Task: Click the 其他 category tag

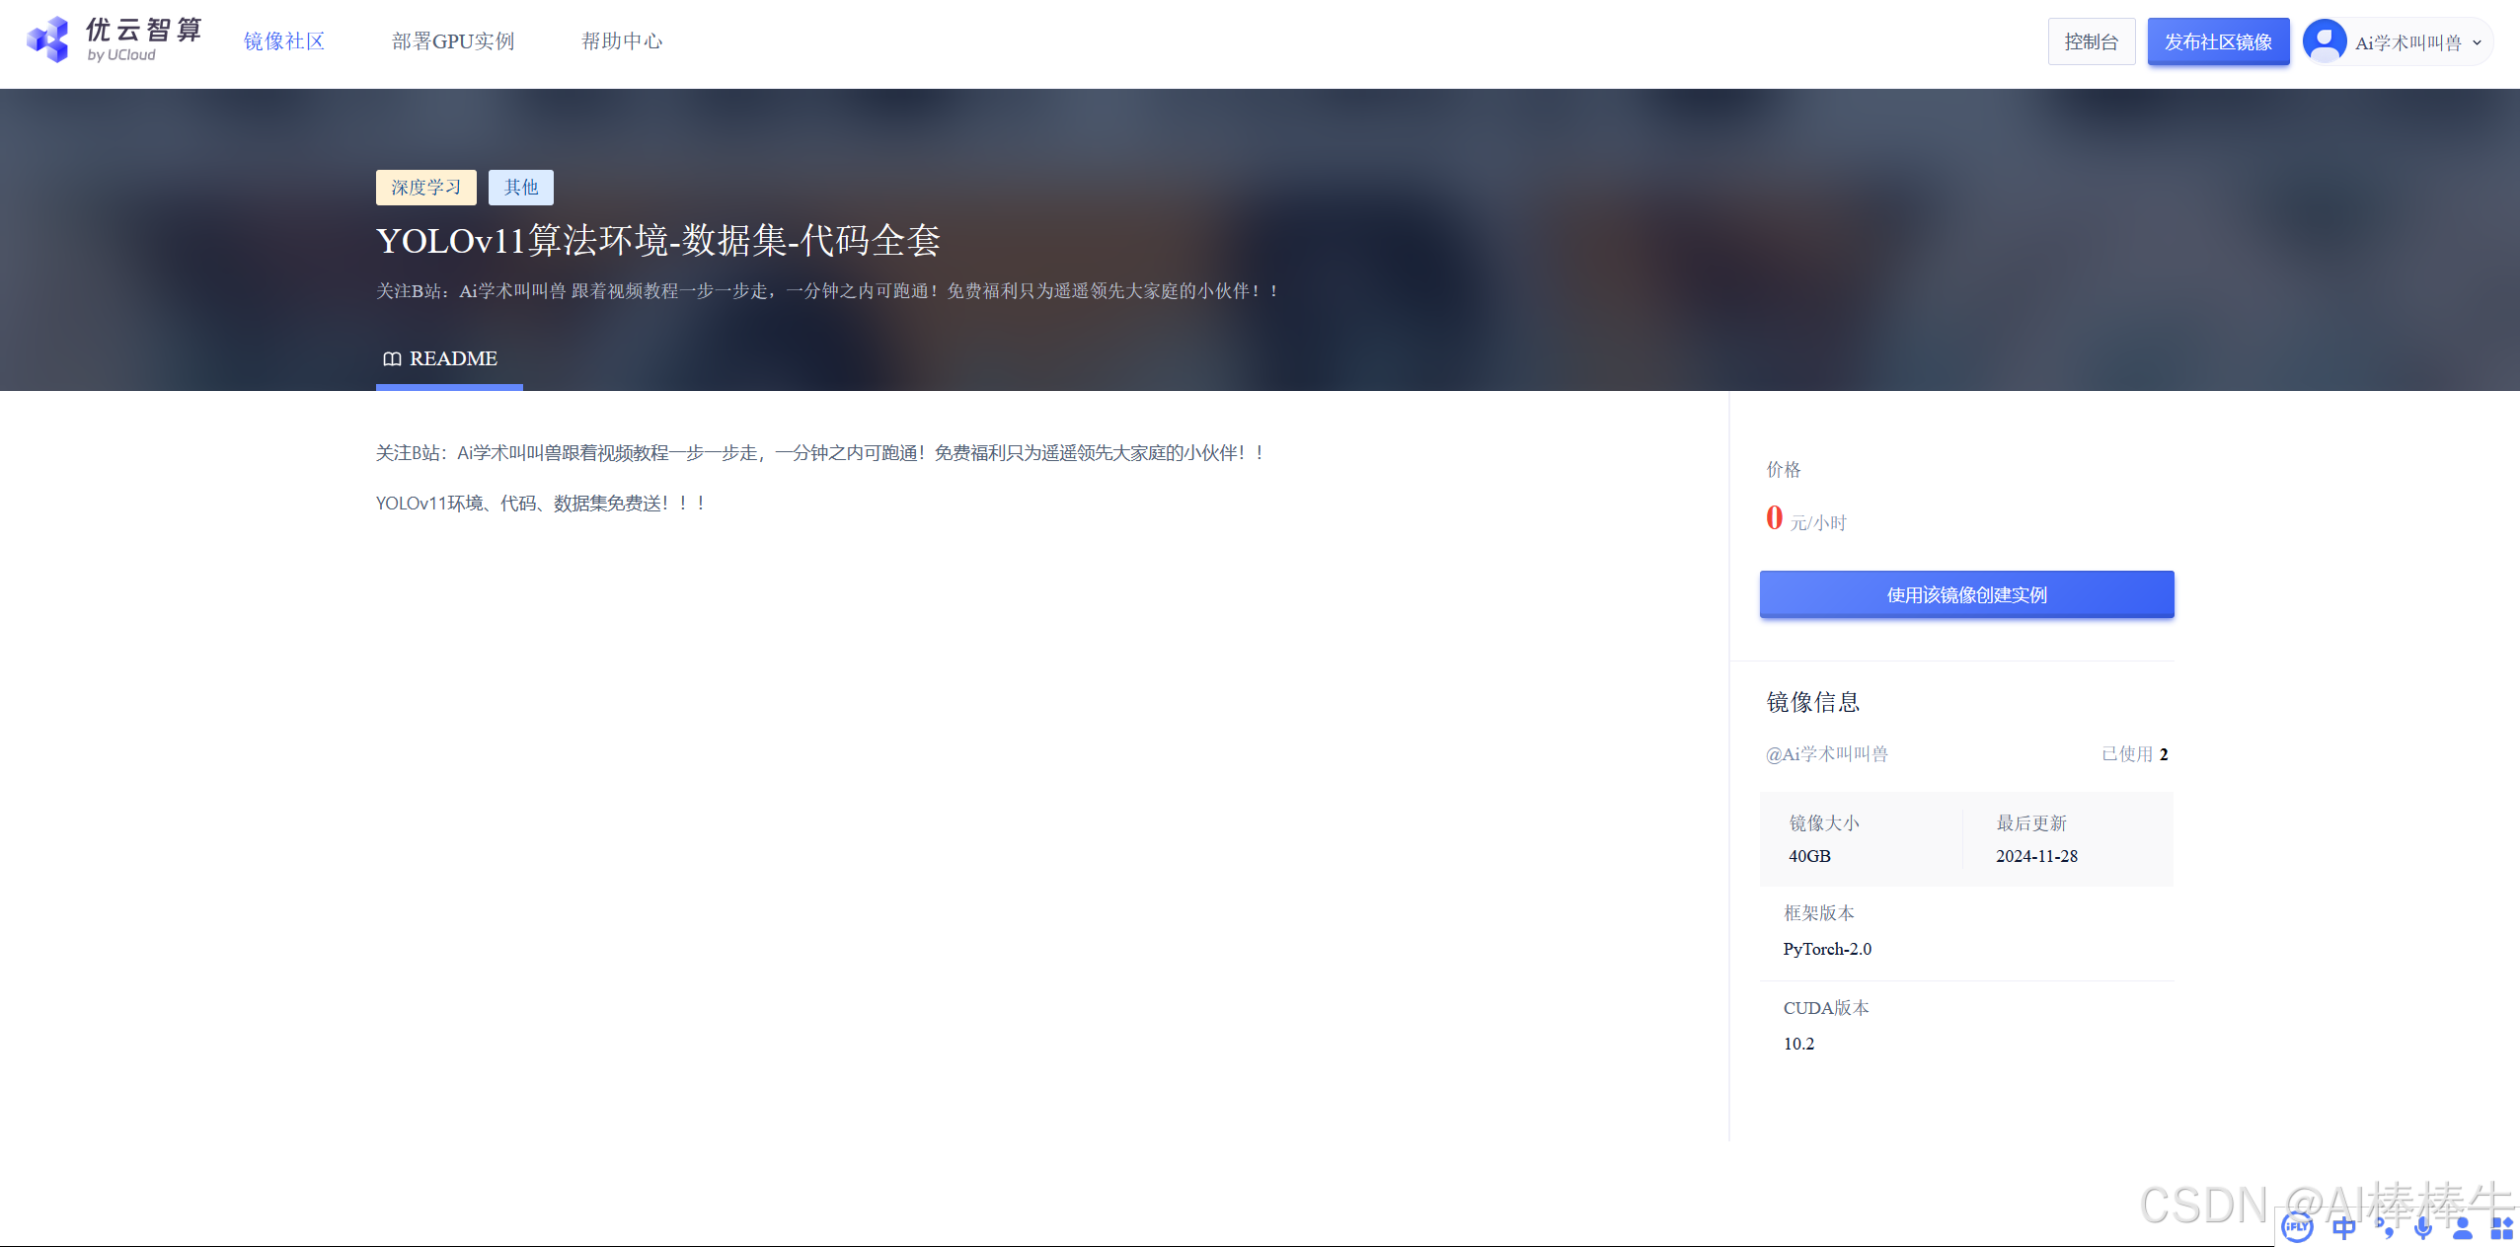Action: pos(520,188)
